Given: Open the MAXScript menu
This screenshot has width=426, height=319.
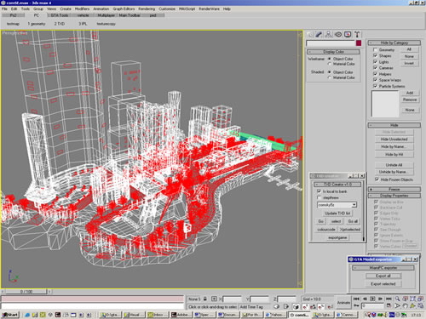Looking at the screenshot, I should (x=187, y=9).
